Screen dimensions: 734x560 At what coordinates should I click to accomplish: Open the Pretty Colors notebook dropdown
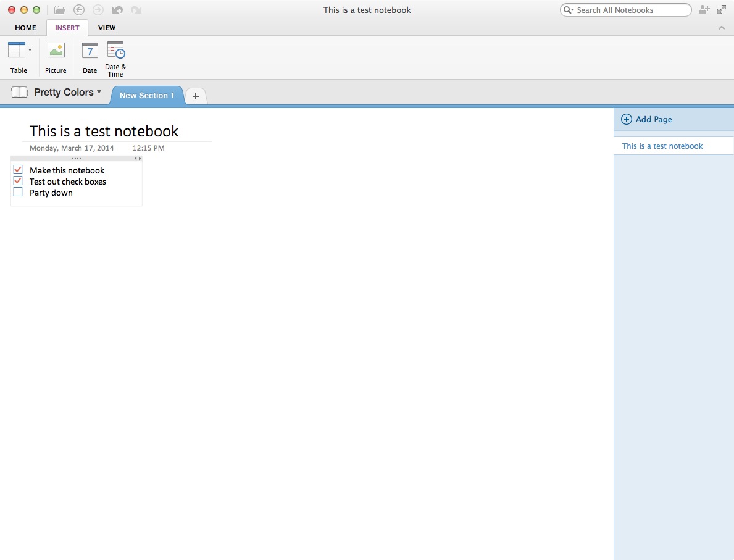[x=99, y=92]
